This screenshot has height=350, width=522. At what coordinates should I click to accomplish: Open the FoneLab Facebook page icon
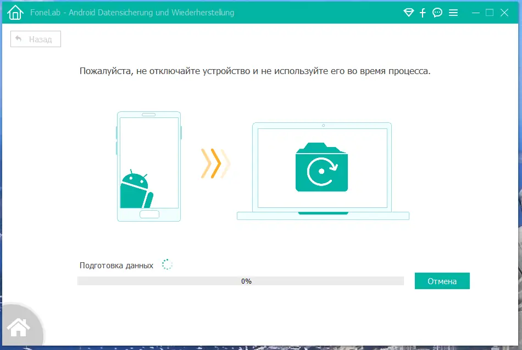[423, 12]
